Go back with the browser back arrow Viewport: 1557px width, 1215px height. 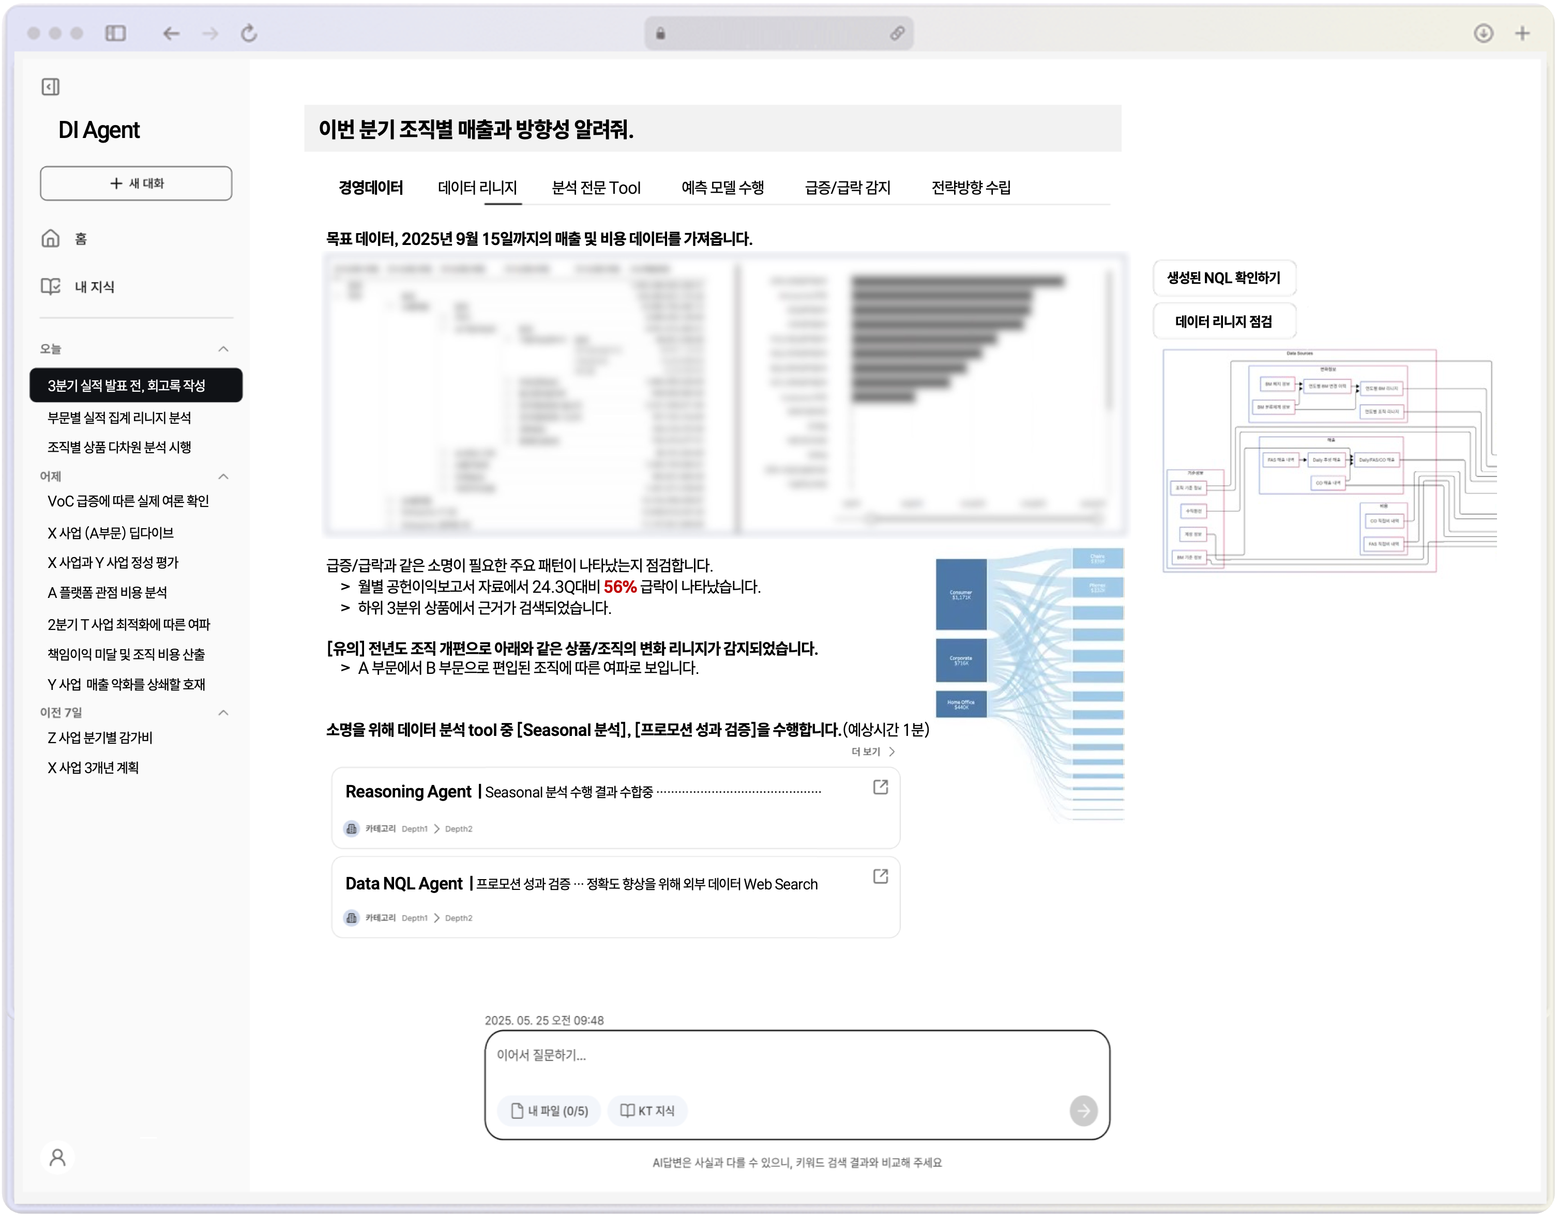point(171,34)
